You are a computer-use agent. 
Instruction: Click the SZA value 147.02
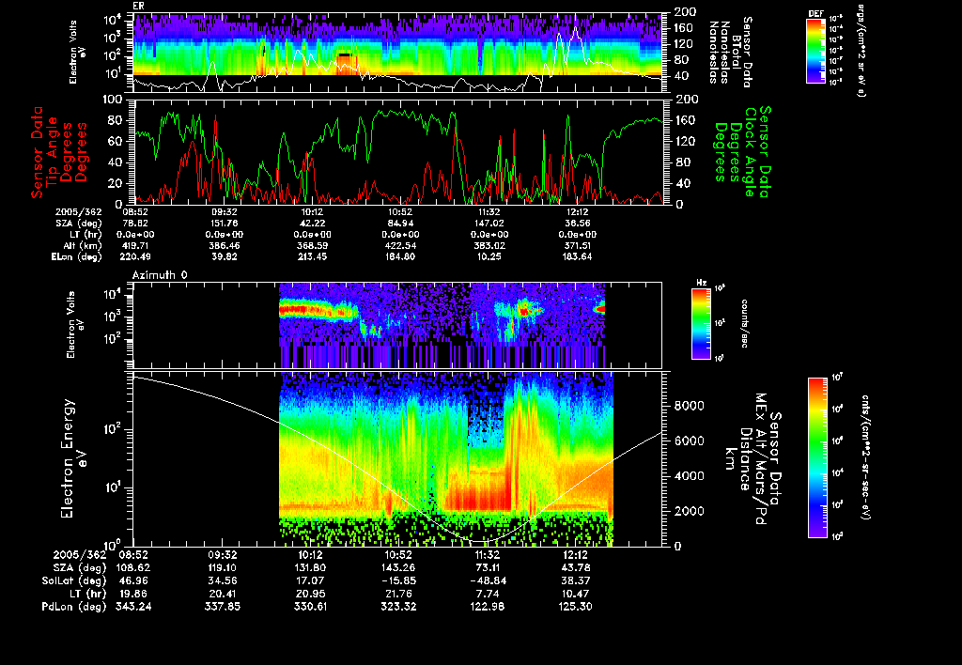489,224
